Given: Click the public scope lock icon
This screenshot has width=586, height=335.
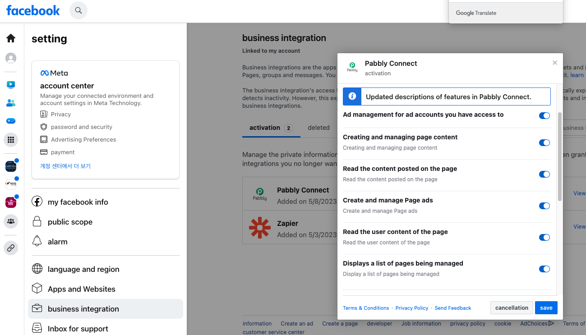Looking at the screenshot, I should [37, 221].
